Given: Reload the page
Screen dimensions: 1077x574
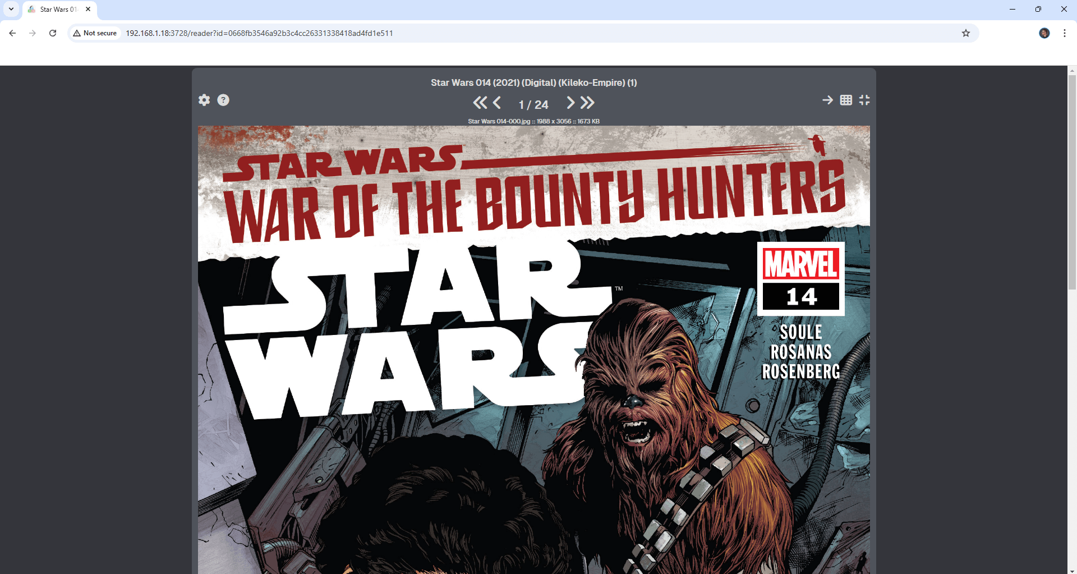Looking at the screenshot, I should pyautogui.click(x=53, y=33).
